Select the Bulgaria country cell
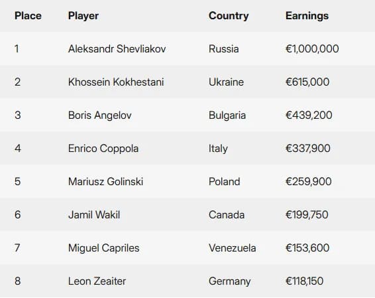 coord(227,115)
